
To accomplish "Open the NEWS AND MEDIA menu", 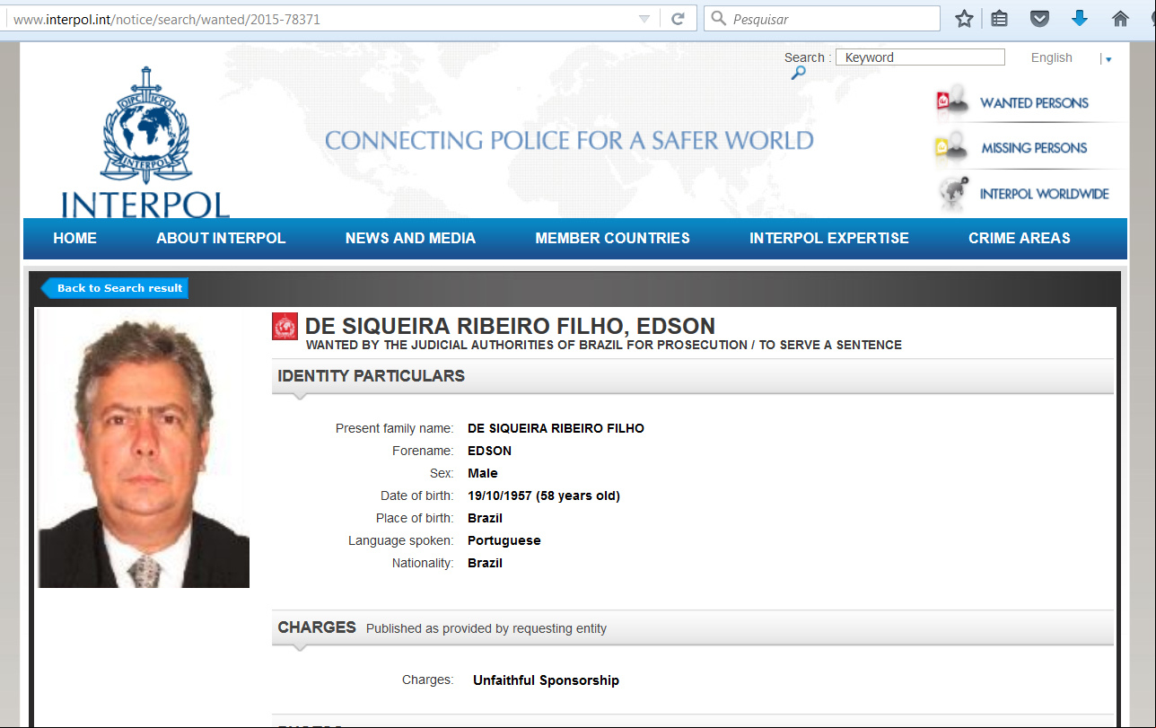I will tap(410, 238).
